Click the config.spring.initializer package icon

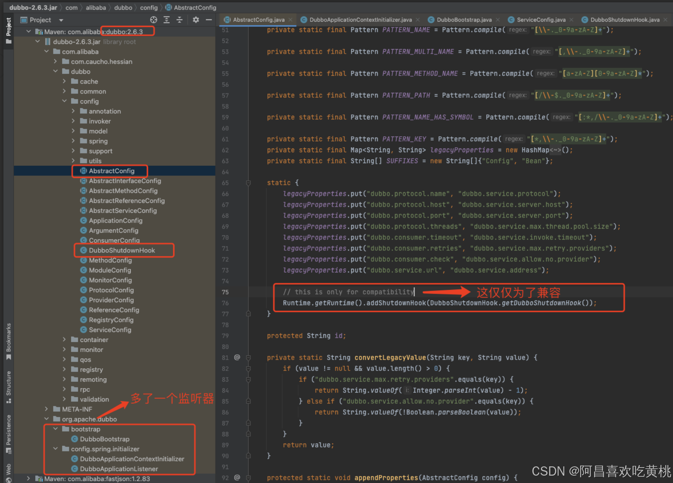(66, 449)
